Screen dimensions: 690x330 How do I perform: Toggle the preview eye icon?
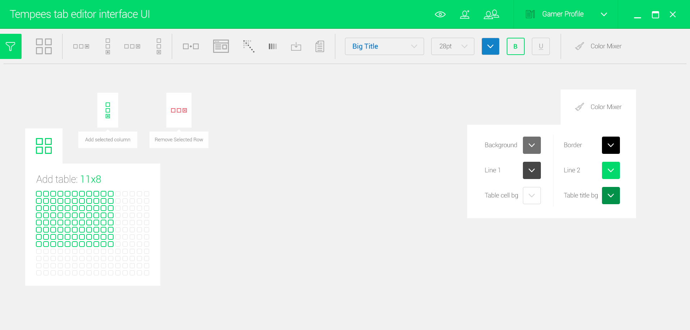tap(440, 14)
